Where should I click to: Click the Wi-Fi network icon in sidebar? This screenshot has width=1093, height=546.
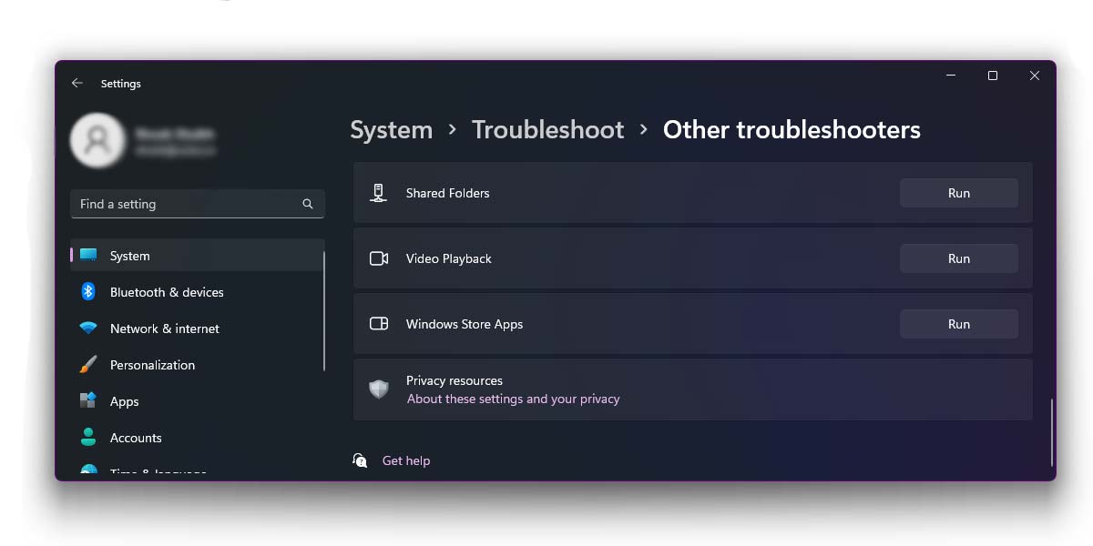pyautogui.click(x=88, y=329)
